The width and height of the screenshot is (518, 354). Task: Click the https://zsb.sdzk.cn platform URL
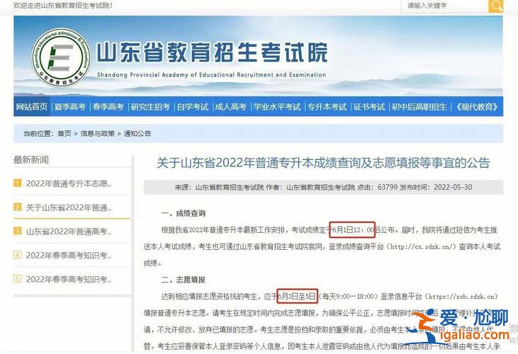pyautogui.click(x=463, y=296)
